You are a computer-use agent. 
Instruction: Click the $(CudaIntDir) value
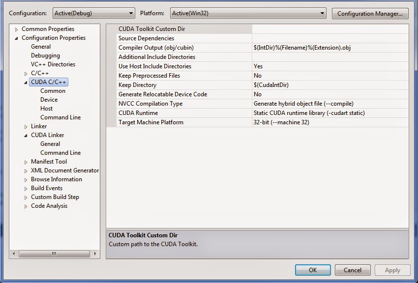pos(271,85)
